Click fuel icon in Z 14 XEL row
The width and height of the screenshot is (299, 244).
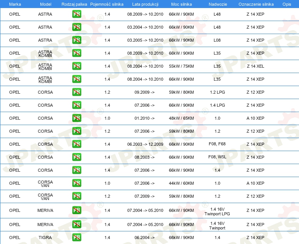point(76,66)
